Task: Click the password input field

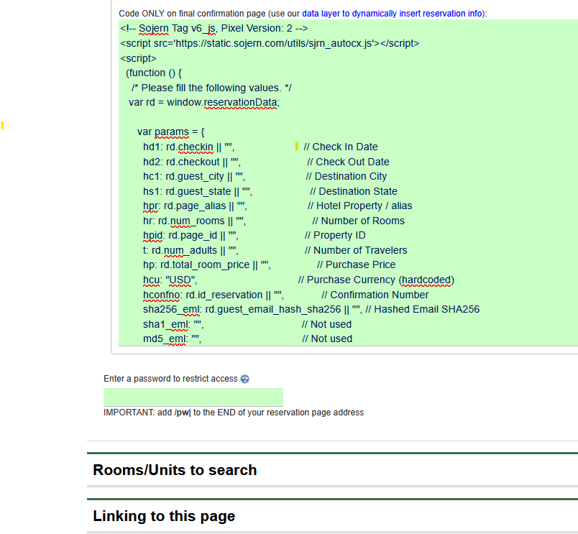Action: [193, 397]
